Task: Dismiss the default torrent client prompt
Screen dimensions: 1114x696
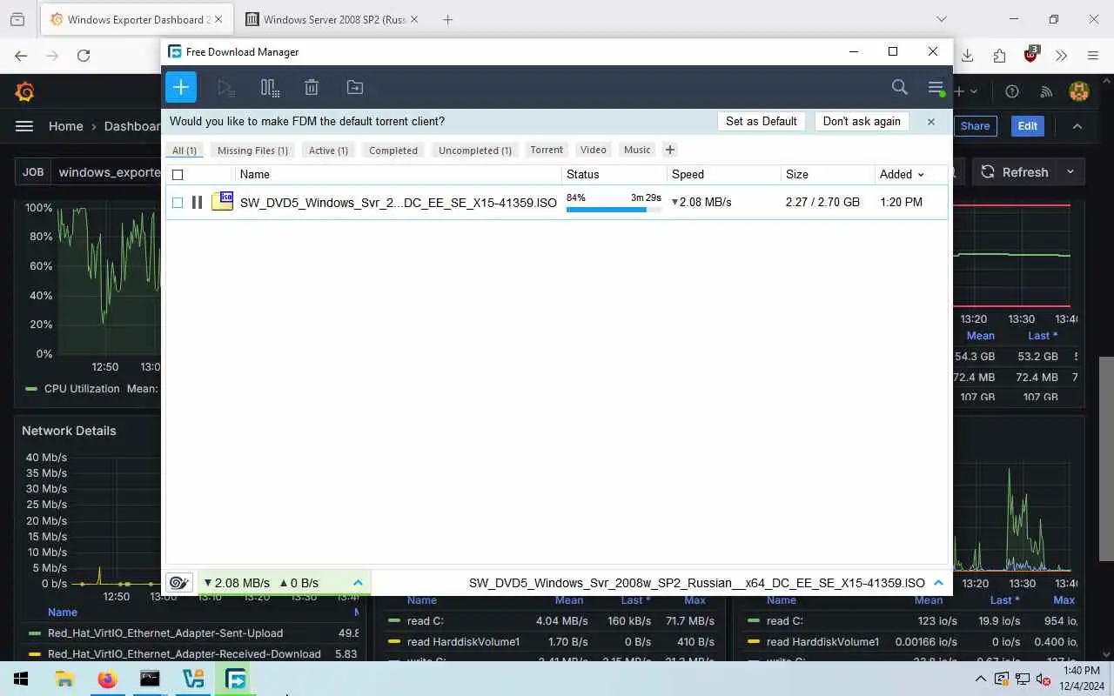Action: pos(930,122)
